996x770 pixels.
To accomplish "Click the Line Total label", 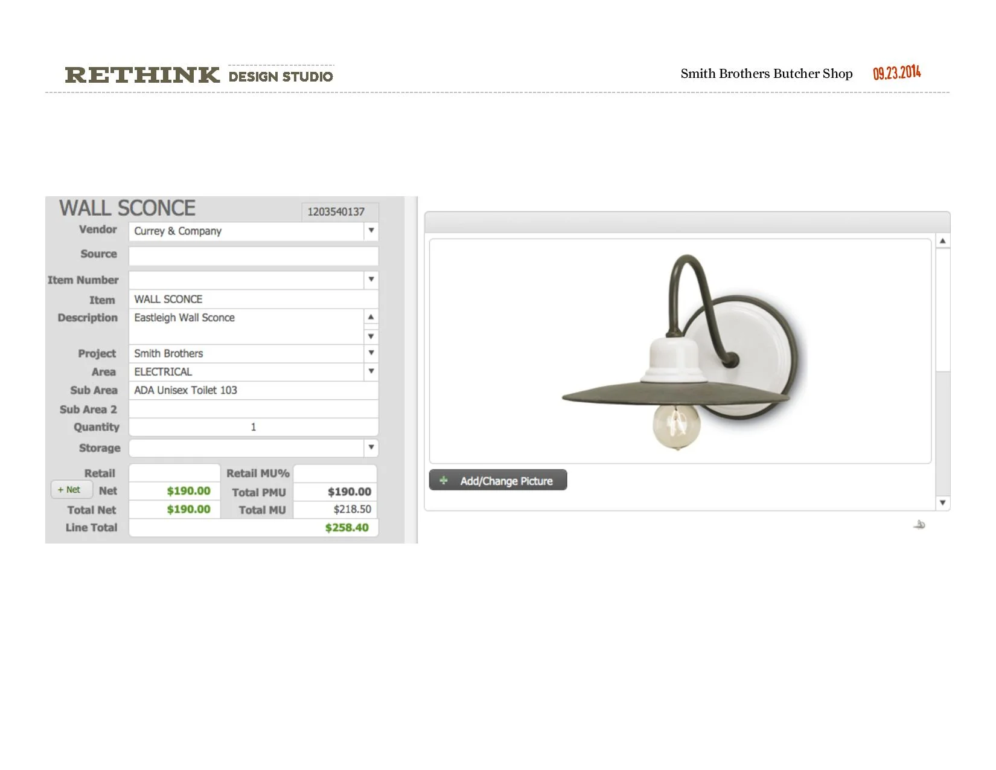I will [91, 527].
